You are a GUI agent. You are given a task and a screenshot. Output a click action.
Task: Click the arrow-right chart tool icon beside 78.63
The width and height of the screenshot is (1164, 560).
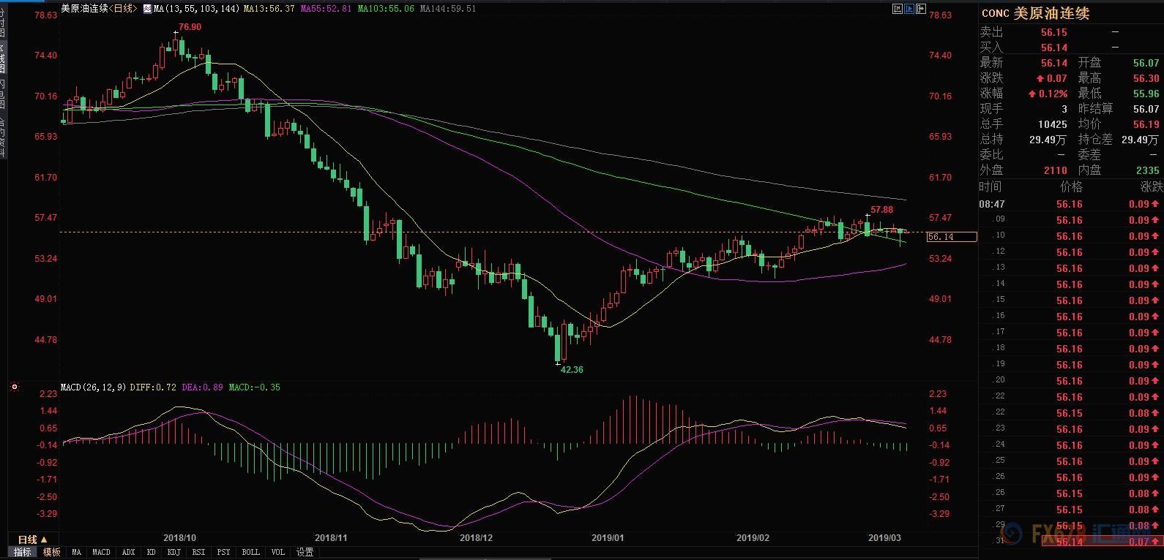[x=921, y=9]
